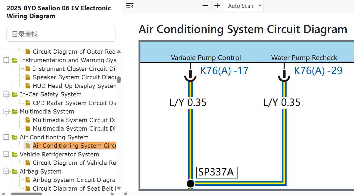Click the Variable Pump Control text

[x=206, y=58]
